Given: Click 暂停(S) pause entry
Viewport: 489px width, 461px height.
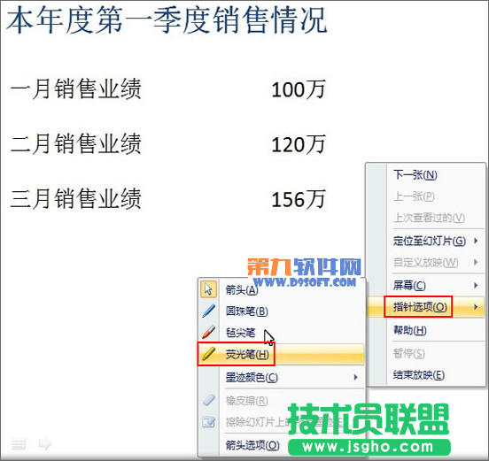Looking at the screenshot, I should 409,353.
